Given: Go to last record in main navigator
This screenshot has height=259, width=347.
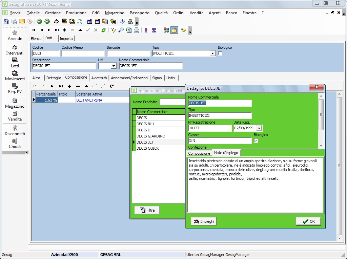Looking at the screenshot, I should coord(57,30).
